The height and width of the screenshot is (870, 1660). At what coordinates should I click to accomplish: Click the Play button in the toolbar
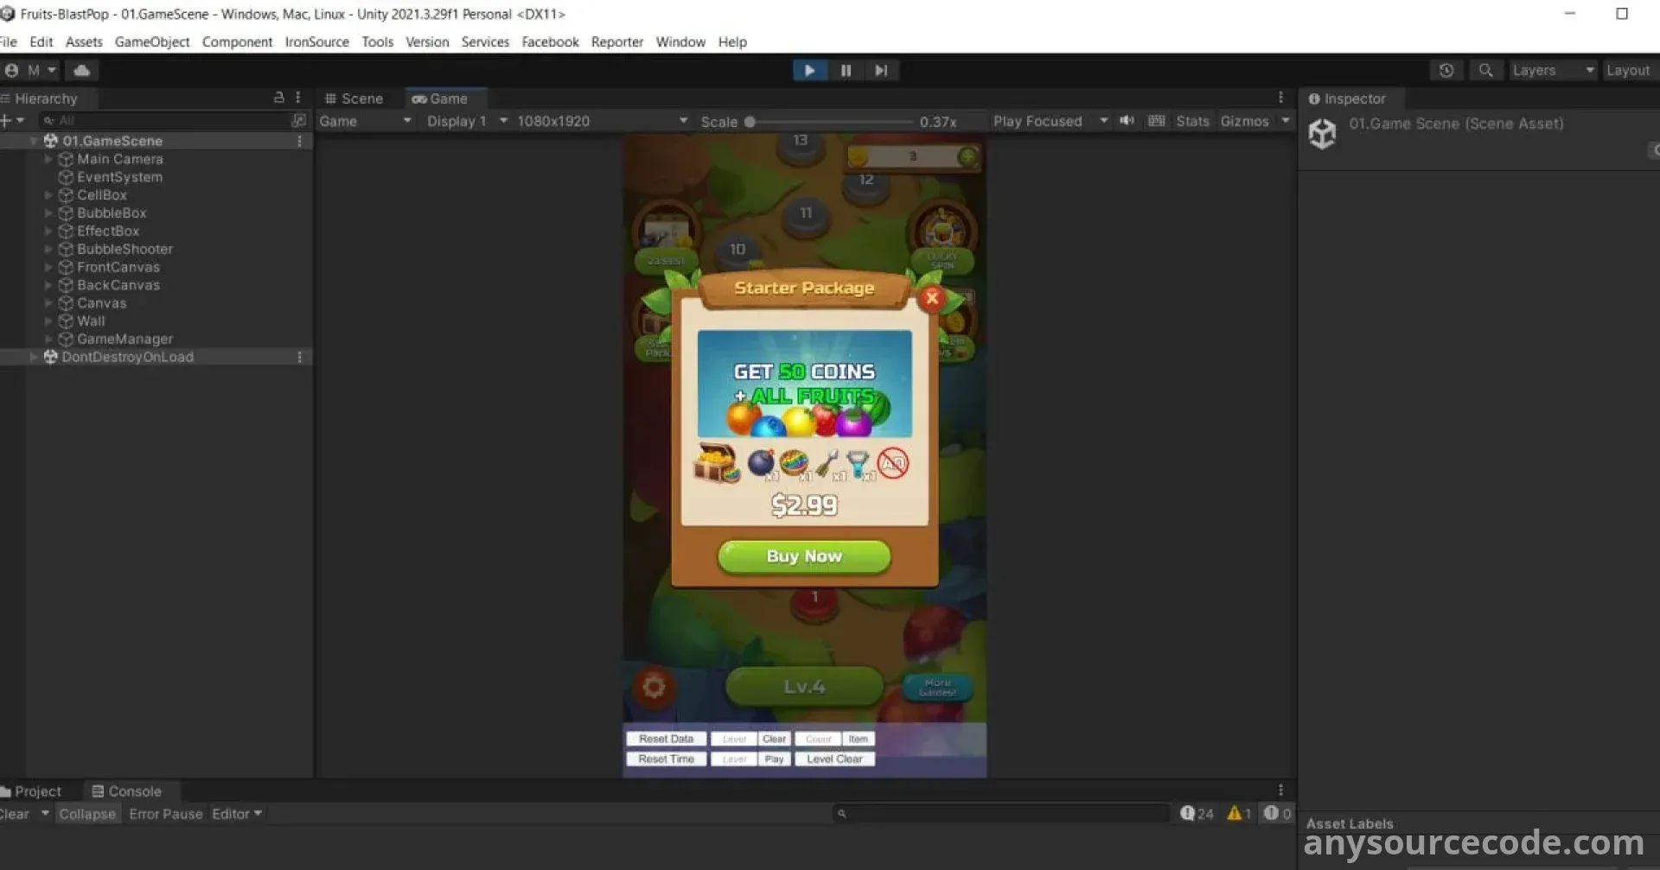tap(809, 71)
